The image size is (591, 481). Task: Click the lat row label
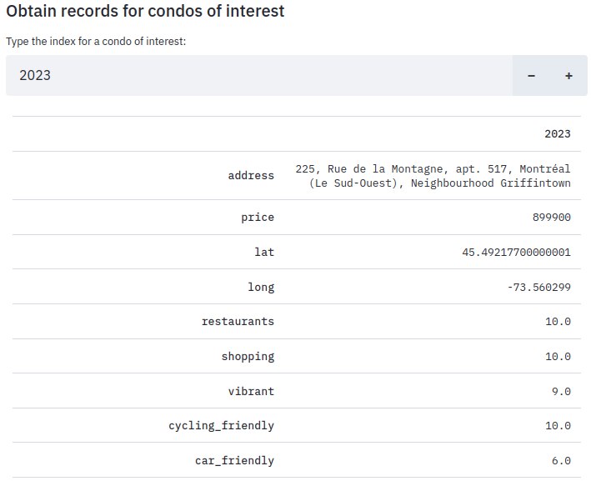pos(264,252)
